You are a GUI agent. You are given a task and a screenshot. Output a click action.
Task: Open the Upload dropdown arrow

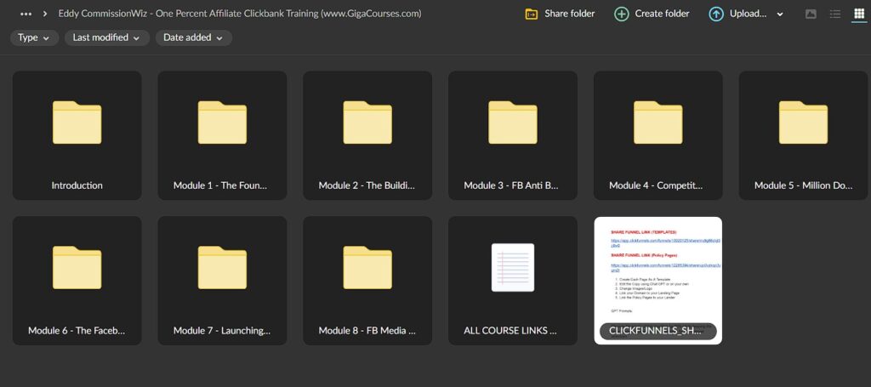[780, 14]
